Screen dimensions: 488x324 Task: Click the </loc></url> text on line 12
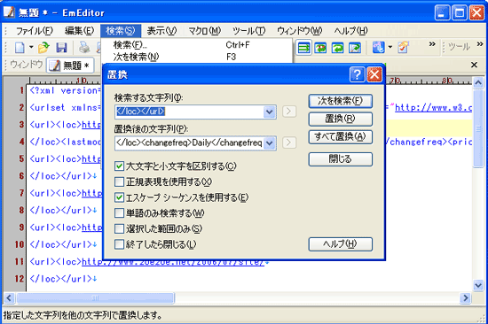[x=60, y=279]
